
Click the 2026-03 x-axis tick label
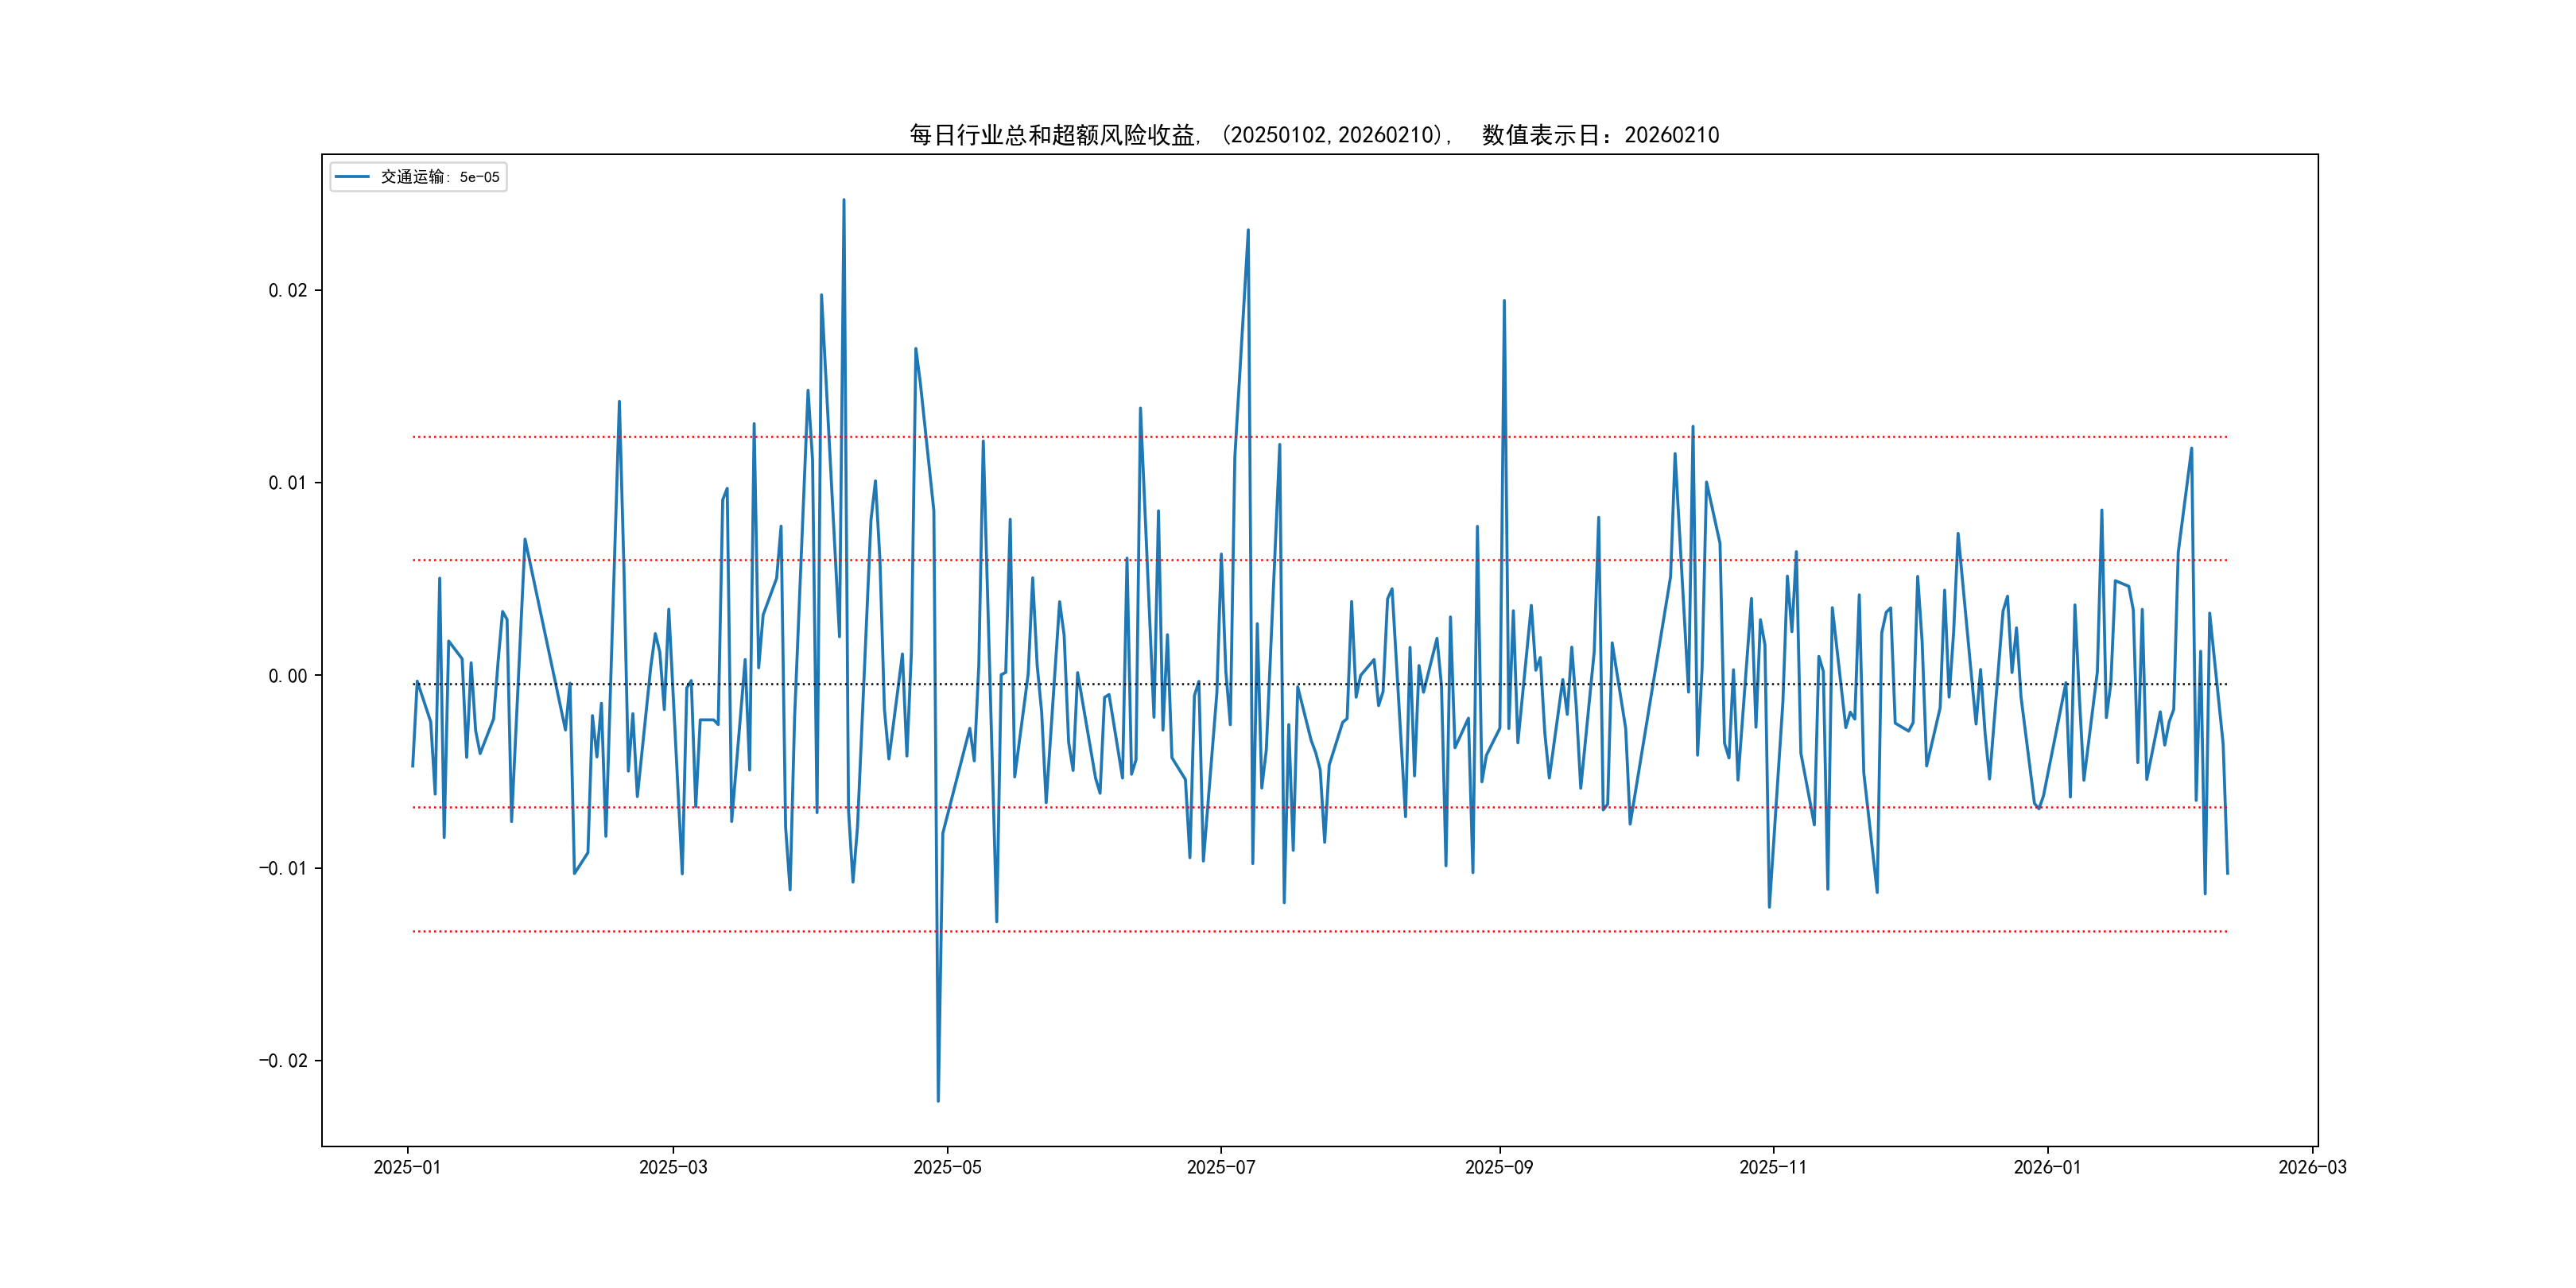coord(2312,1167)
